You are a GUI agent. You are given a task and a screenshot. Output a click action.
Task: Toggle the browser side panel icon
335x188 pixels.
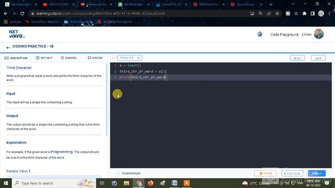coord(312,14)
